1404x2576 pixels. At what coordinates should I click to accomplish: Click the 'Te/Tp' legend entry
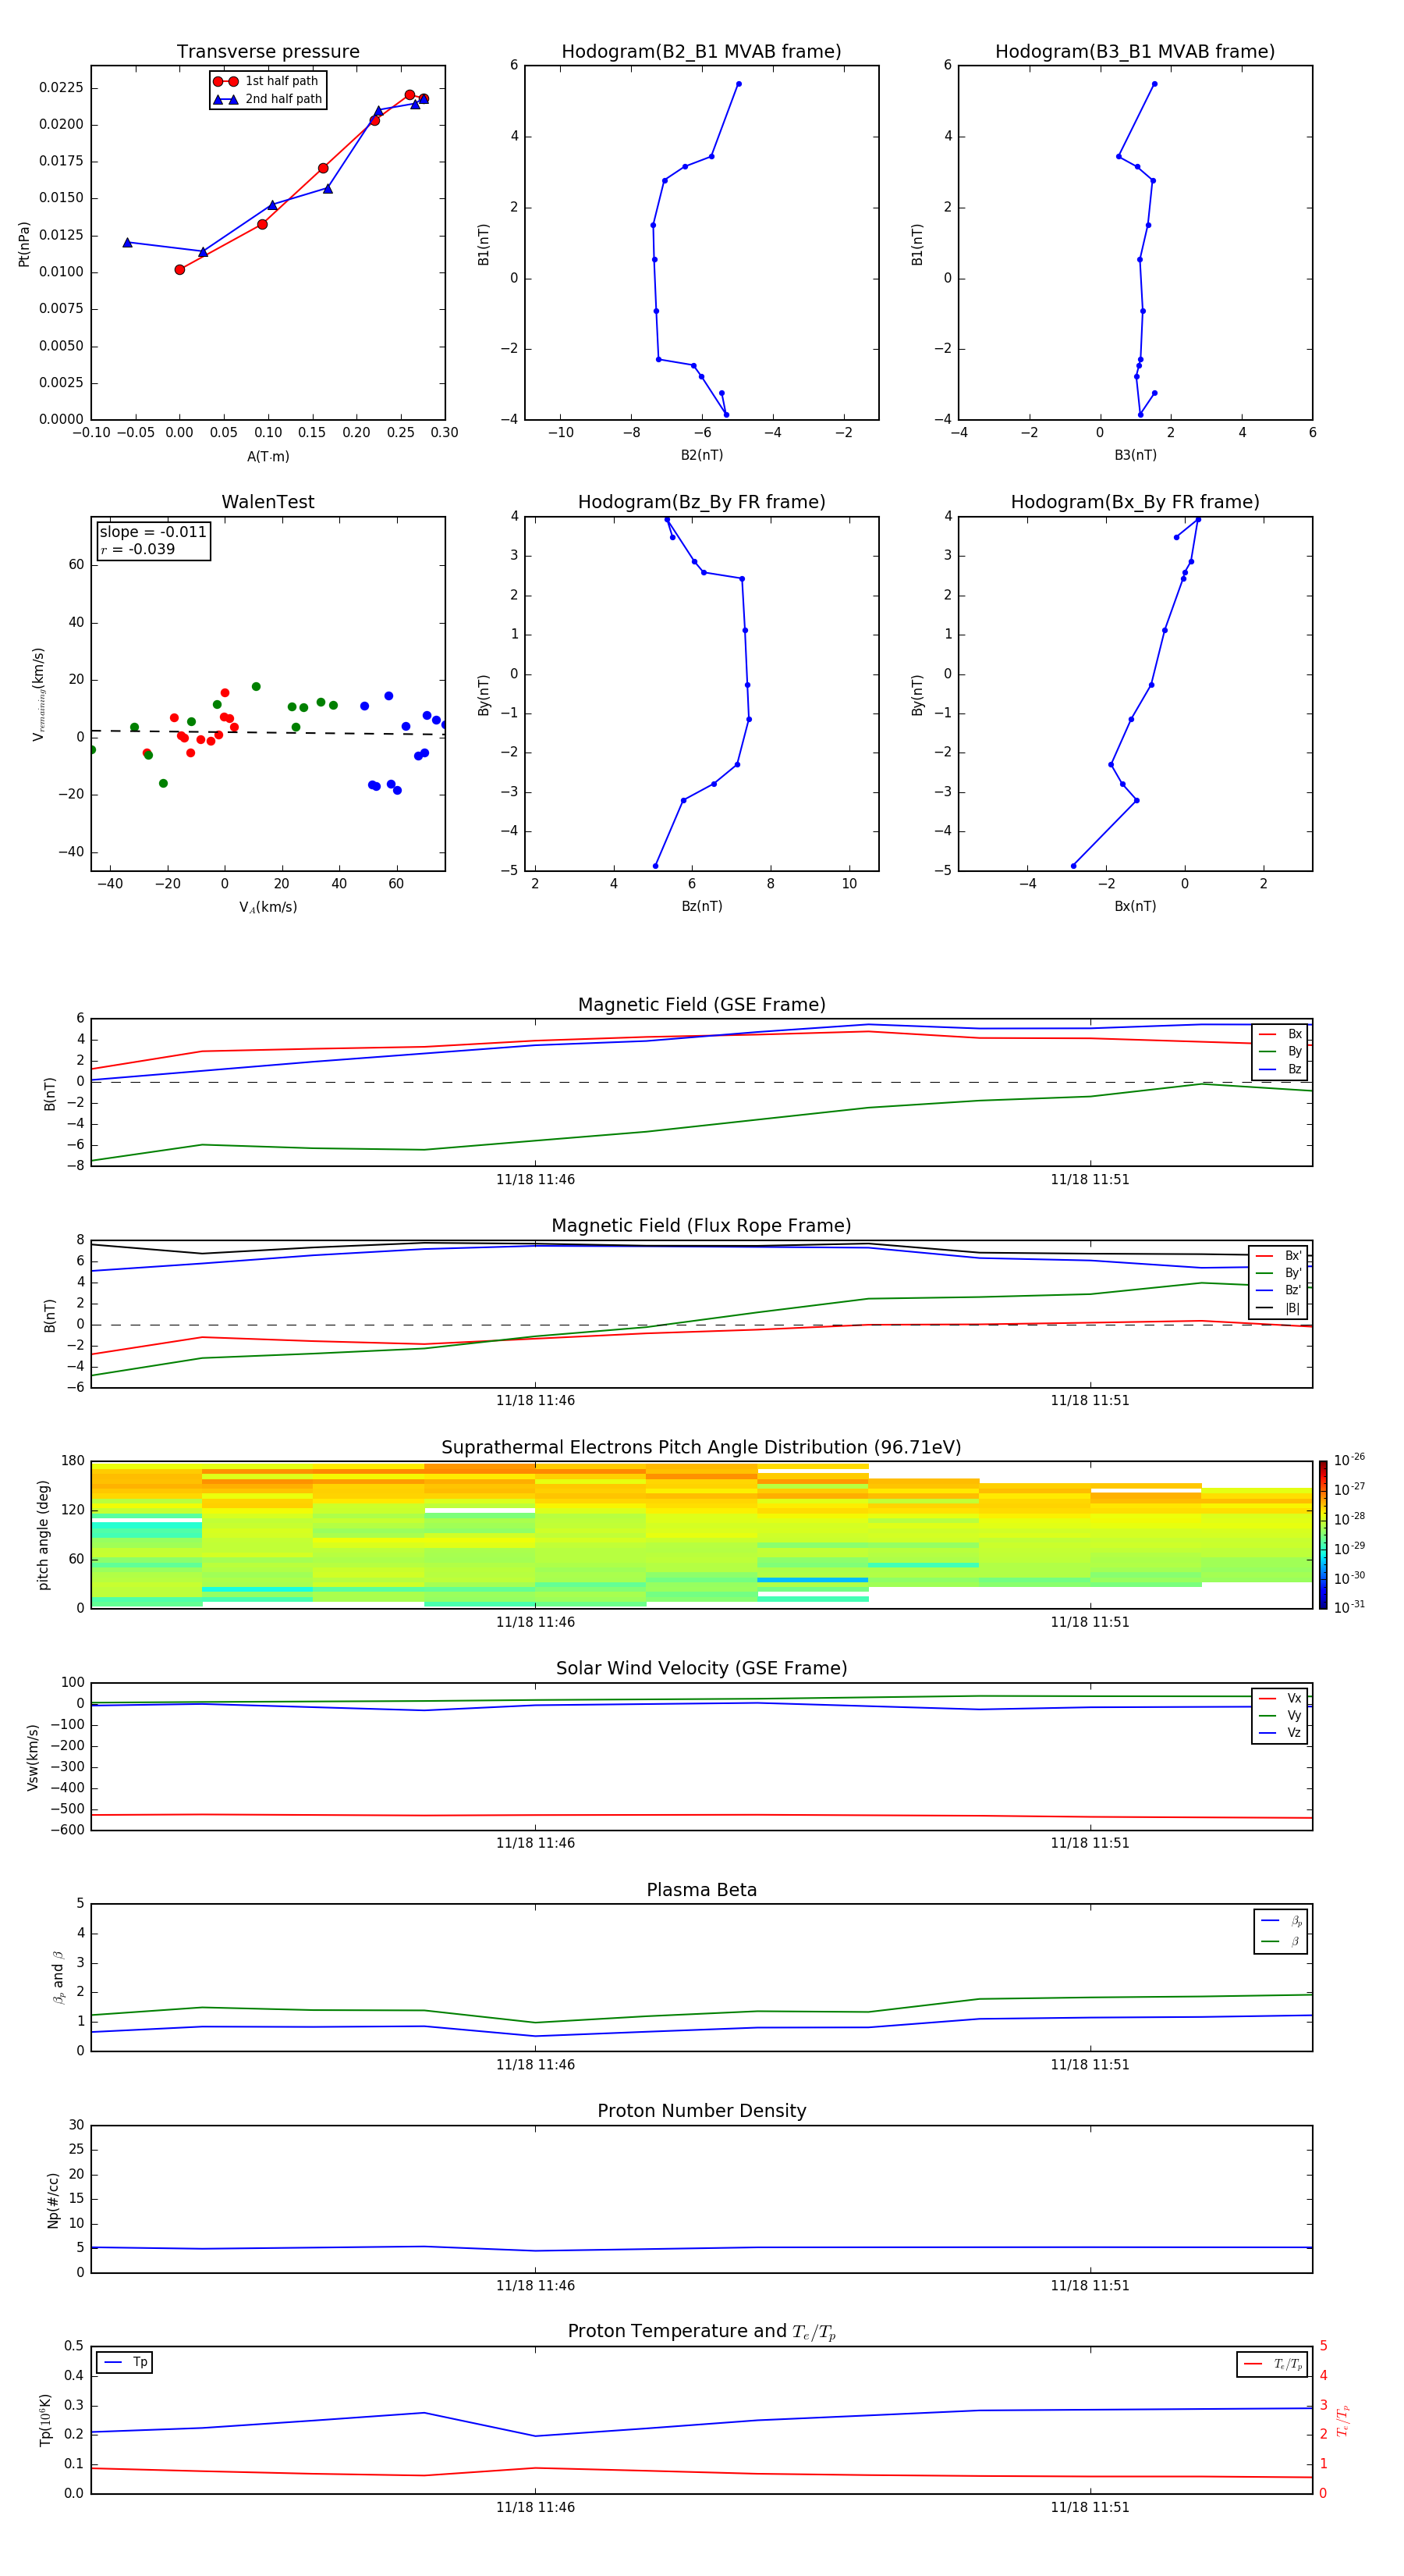tap(1273, 2364)
